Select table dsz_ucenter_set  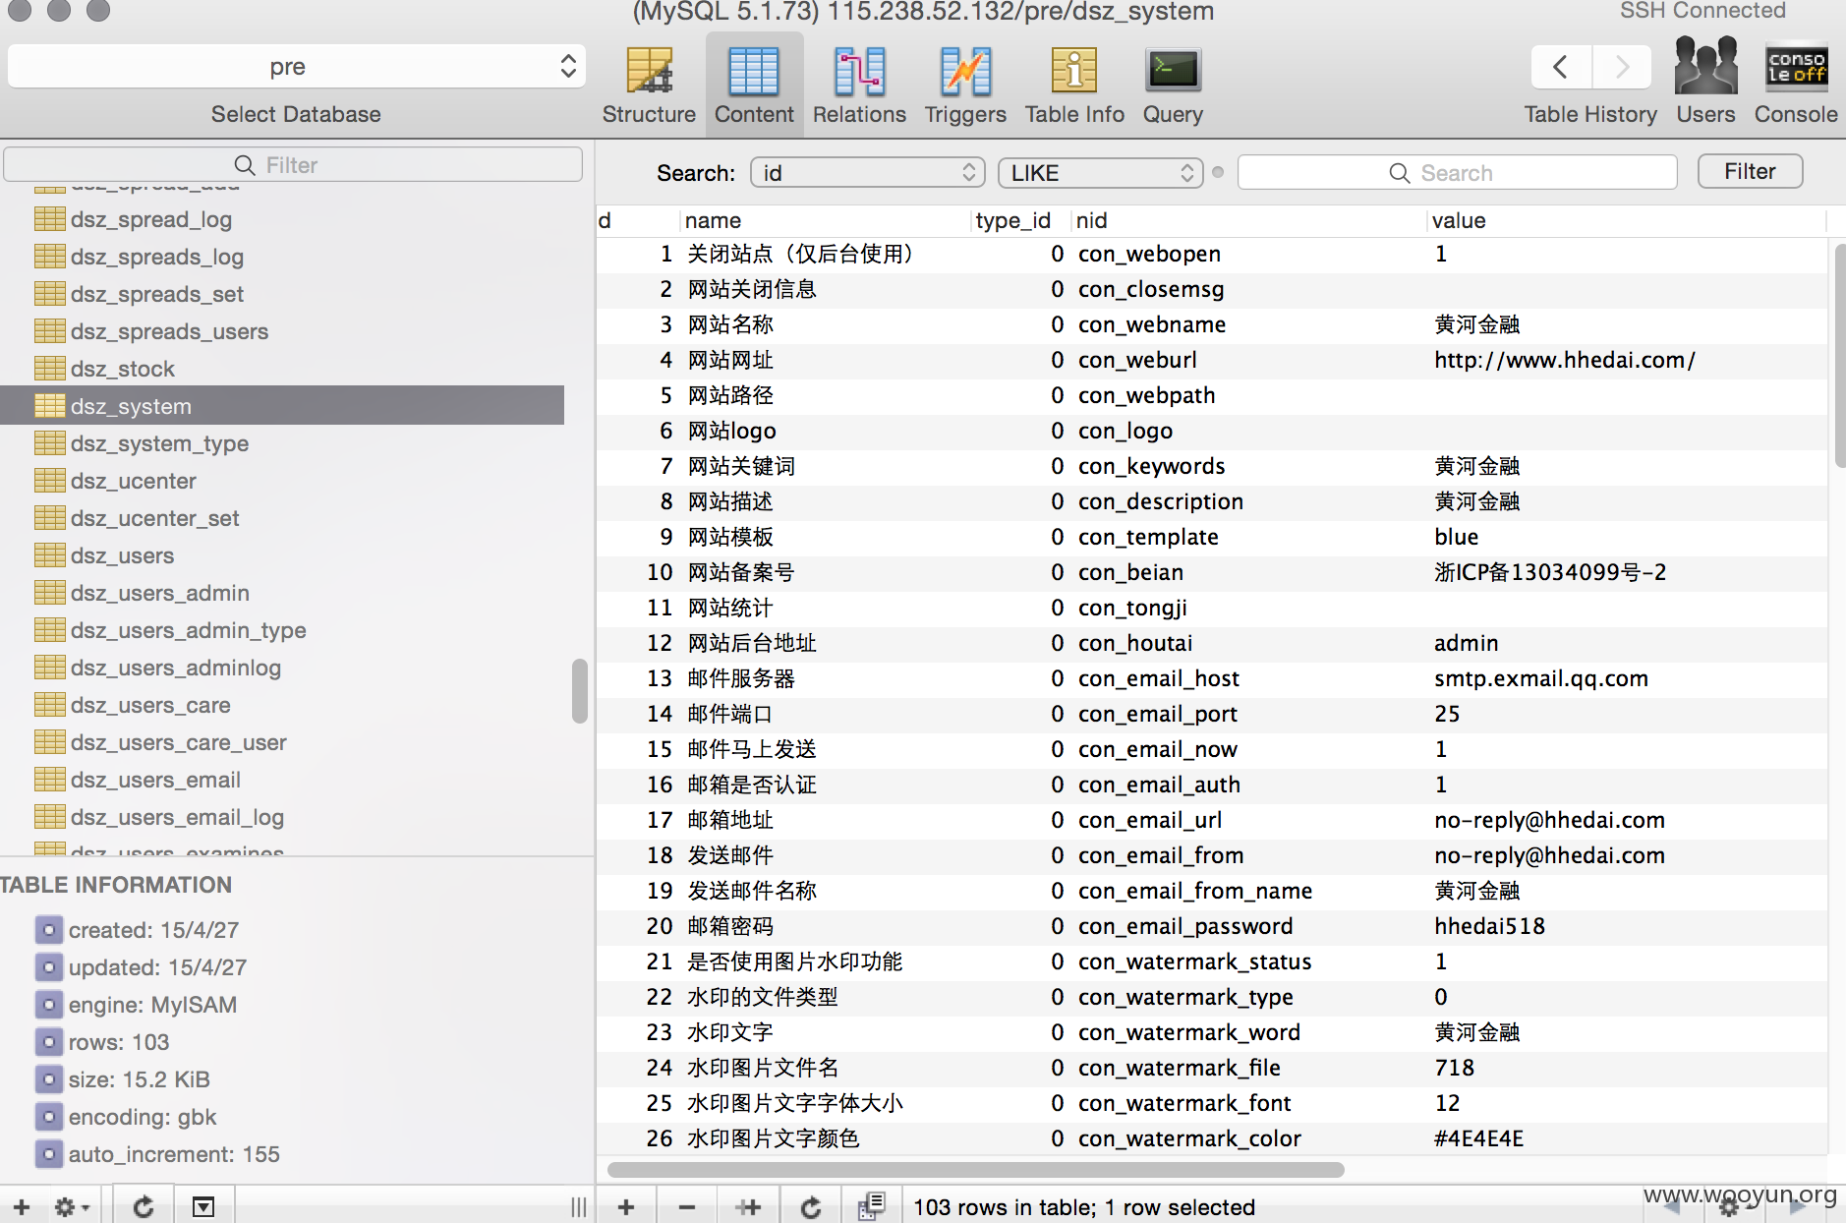154,518
